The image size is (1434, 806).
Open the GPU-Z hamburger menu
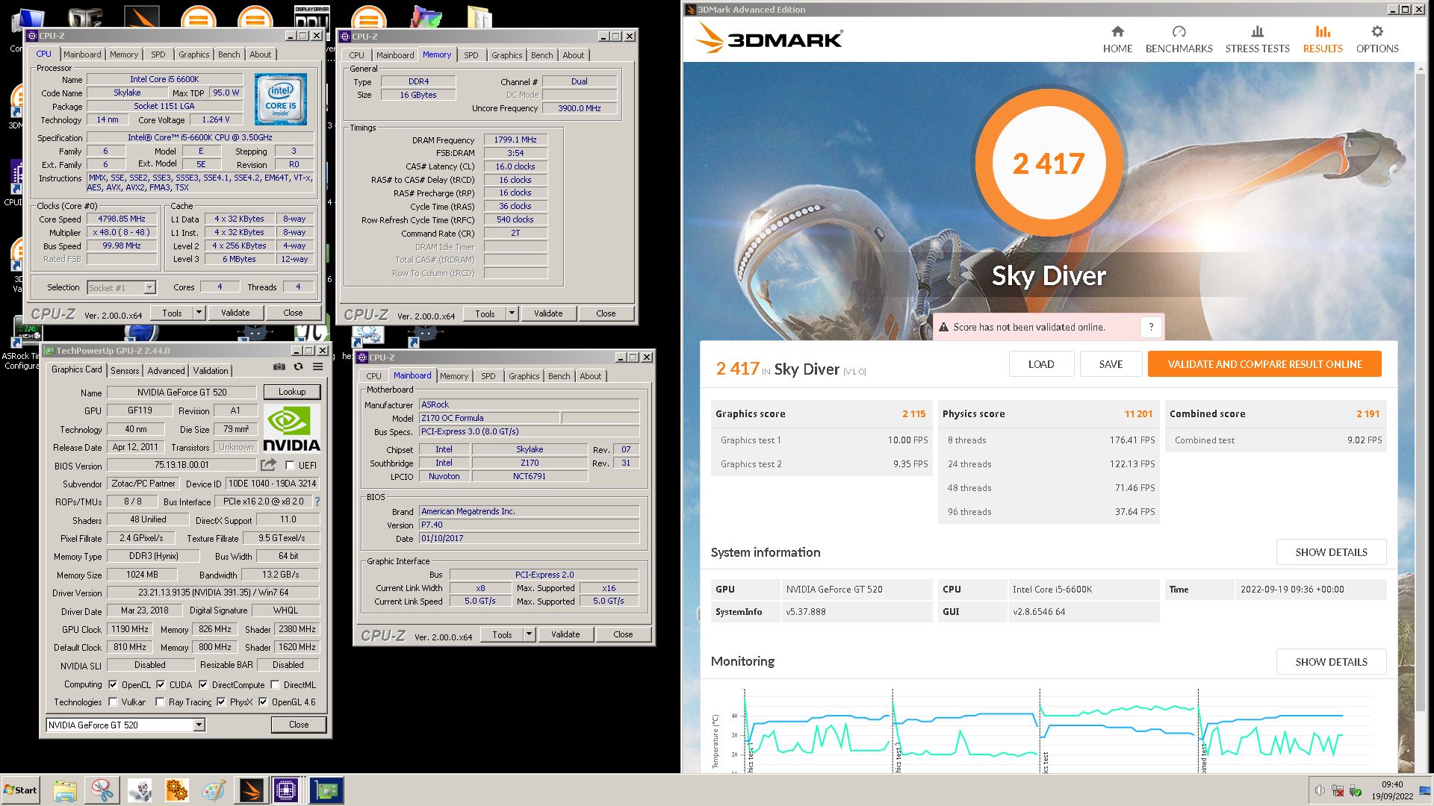click(317, 367)
